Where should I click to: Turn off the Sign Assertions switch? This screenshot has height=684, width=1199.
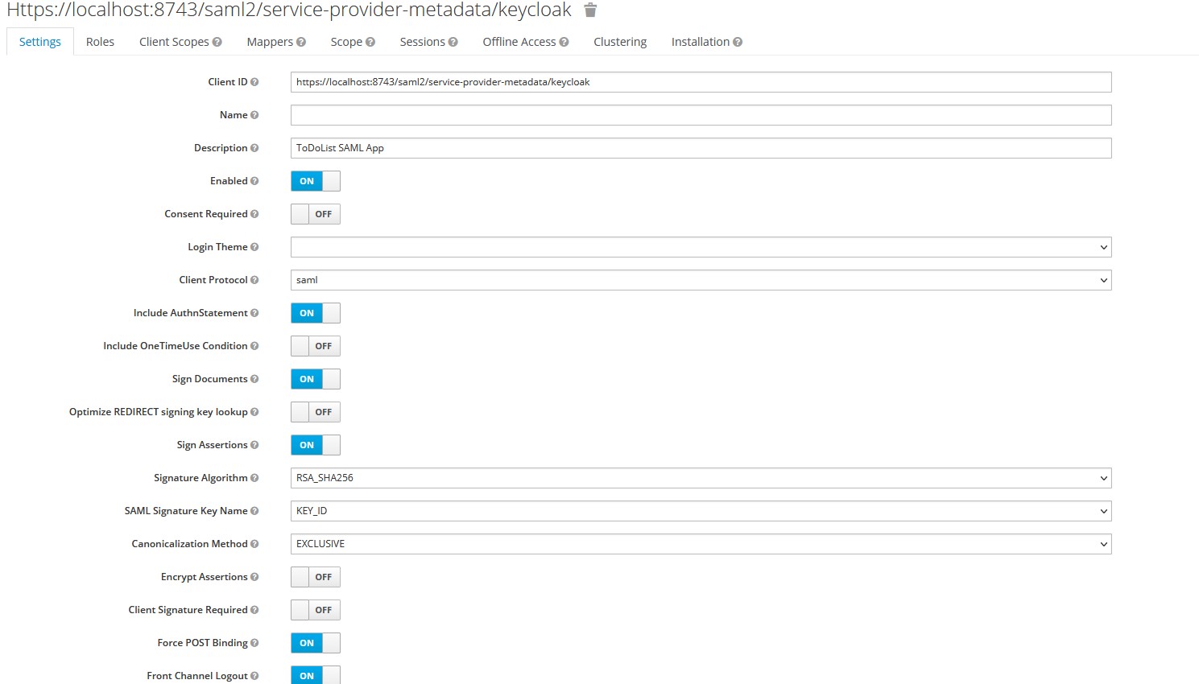pos(315,444)
